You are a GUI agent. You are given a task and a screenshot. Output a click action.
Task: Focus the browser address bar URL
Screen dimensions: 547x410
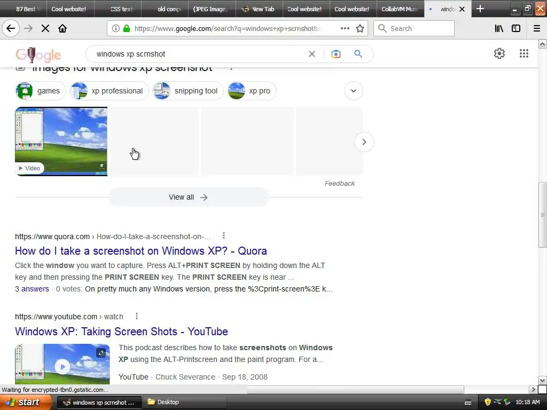tap(226, 29)
